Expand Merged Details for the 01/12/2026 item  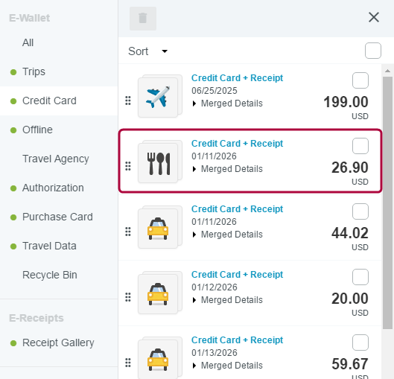[227, 300]
